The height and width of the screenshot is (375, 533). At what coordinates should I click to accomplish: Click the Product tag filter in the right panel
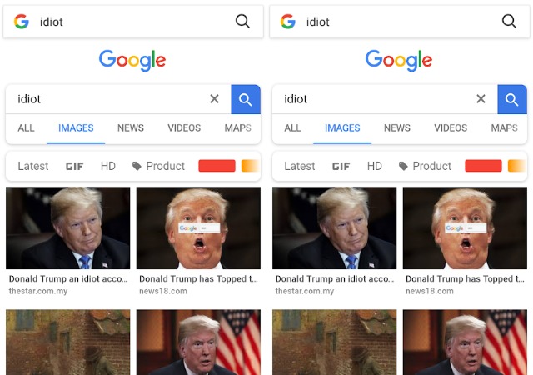tap(425, 166)
